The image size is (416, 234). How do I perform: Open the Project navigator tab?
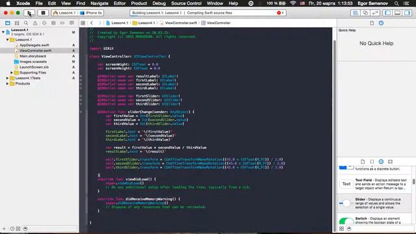coord(8,23)
